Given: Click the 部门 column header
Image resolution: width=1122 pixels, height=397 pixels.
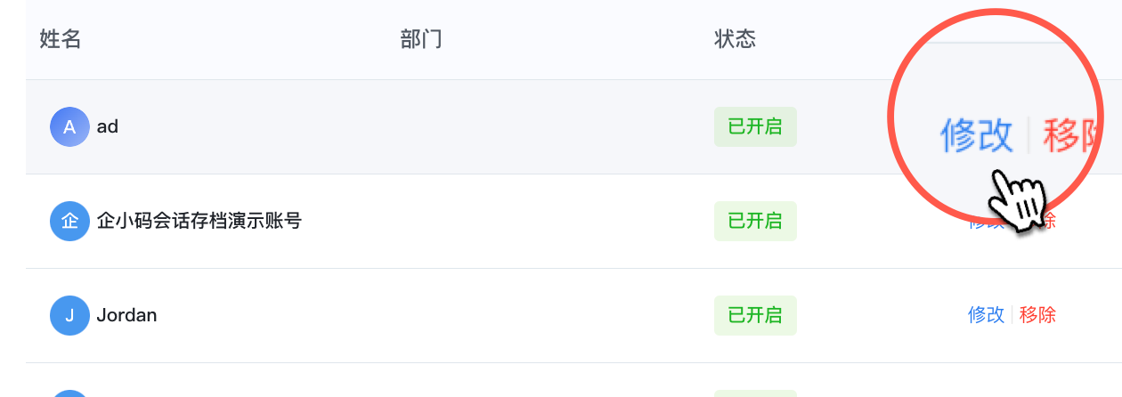Looking at the screenshot, I should coord(421,39).
